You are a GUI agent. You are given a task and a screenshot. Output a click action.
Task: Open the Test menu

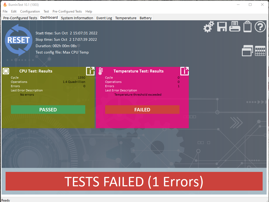[x=46, y=11]
